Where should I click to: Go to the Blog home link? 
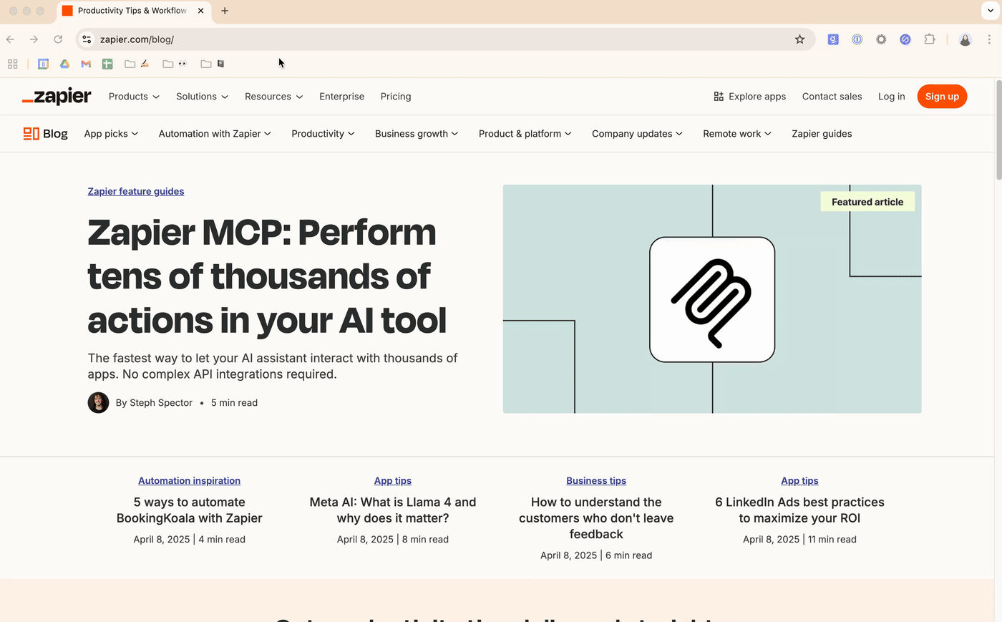(45, 134)
